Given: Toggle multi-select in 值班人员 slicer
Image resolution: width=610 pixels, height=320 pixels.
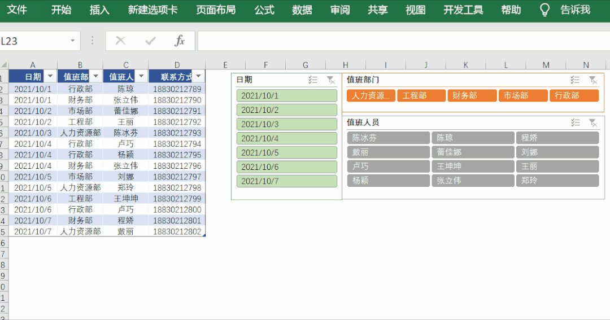Looking at the screenshot, I should pos(575,122).
